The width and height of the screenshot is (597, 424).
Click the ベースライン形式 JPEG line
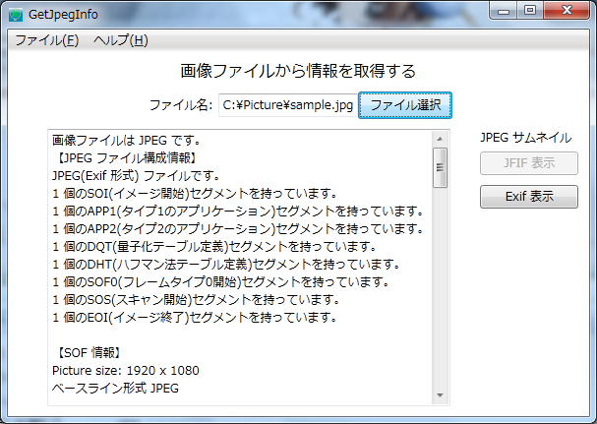[x=115, y=389]
